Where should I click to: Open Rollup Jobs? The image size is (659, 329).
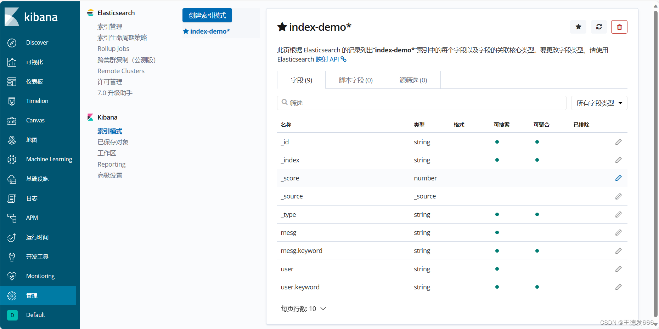click(113, 48)
